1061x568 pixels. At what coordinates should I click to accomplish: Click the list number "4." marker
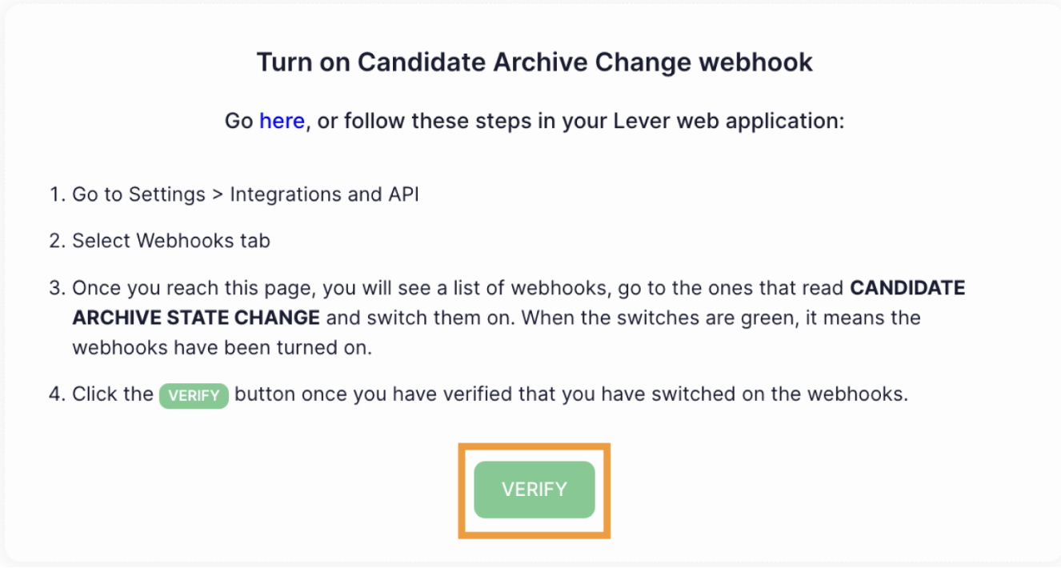(x=57, y=394)
